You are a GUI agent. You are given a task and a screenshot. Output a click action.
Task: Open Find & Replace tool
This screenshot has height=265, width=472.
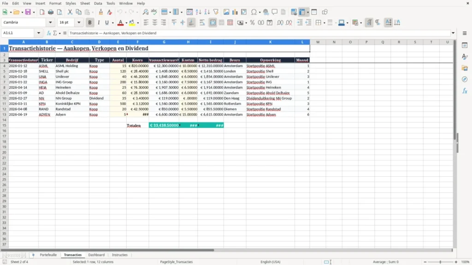145,12
